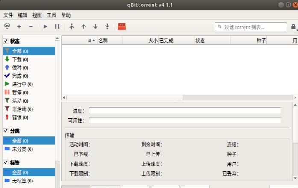Screen dimensions: 298x188
Task: Click the 已丢弃 label
Action: (230, 173)
